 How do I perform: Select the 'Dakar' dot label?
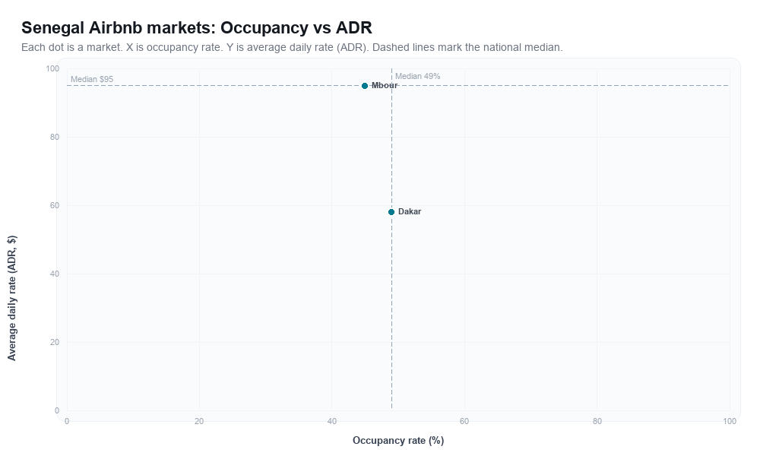(410, 212)
